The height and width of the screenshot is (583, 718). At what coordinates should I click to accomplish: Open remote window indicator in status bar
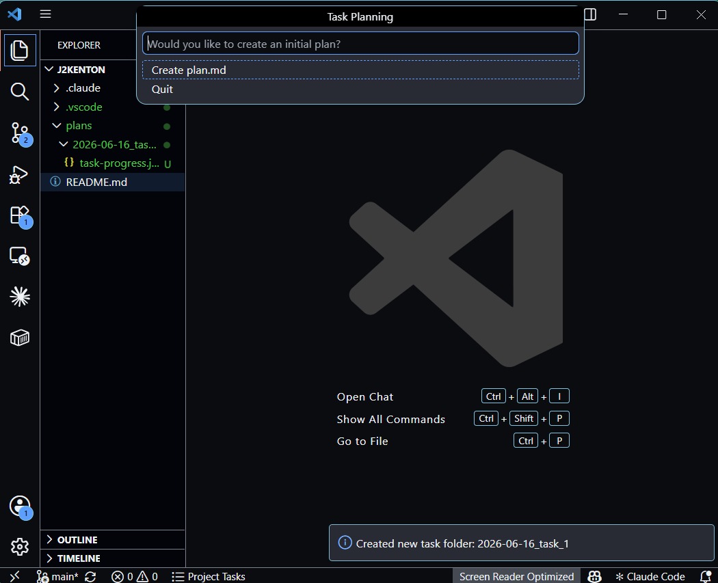click(x=14, y=576)
